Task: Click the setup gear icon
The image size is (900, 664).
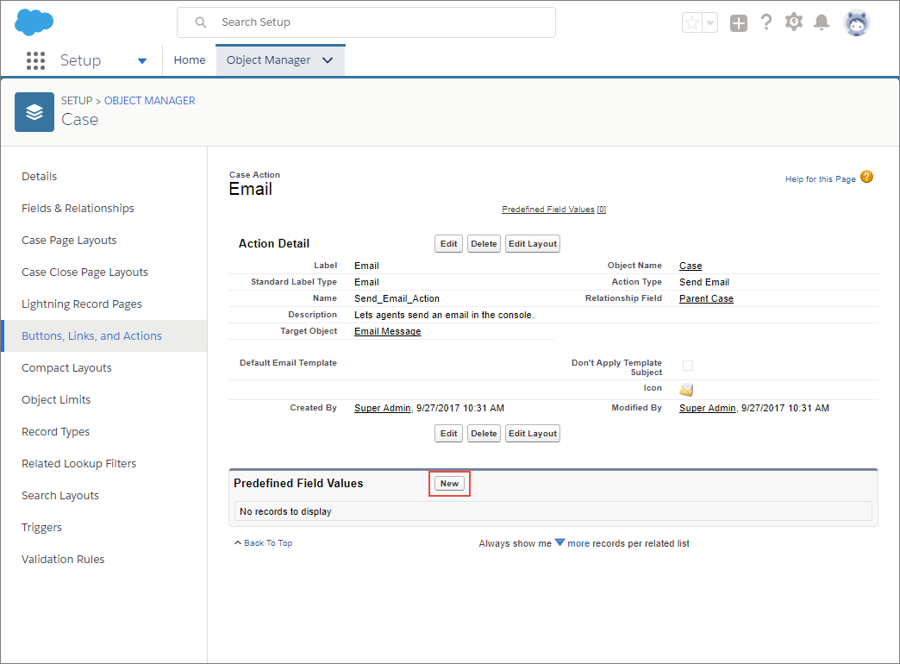Action: 794,22
